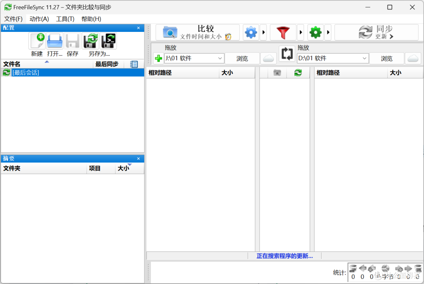Screen dimensions: 424x284
Task: Open comparison settings with the blue gear icon
Action: 251,32
